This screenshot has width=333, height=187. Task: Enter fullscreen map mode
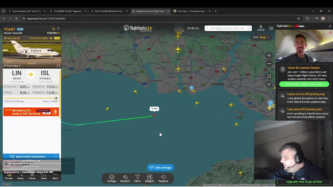[269, 76]
